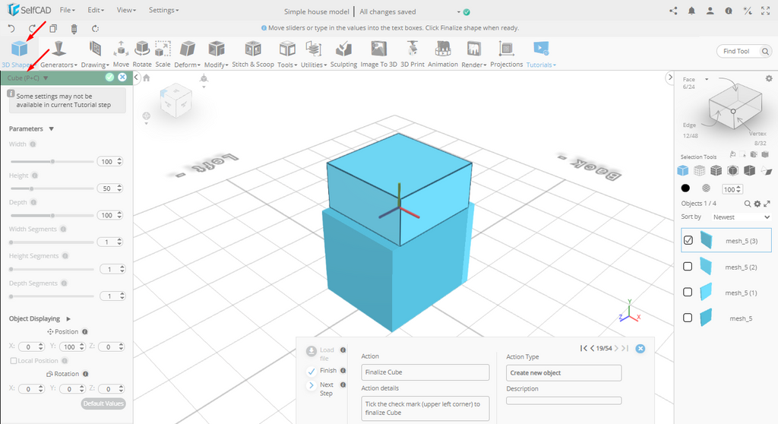This screenshot has height=424, width=778.
Task: Click the Next Step button
Action: 321,389
